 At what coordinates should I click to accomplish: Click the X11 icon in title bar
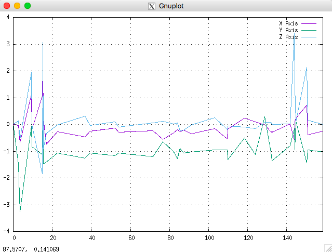151,6
